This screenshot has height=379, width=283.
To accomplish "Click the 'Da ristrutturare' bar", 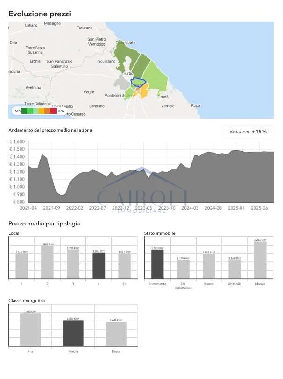I will (x=183, y=269).
